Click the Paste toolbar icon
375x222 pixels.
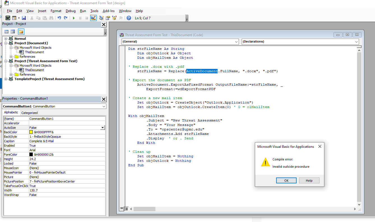click(45, 18)
